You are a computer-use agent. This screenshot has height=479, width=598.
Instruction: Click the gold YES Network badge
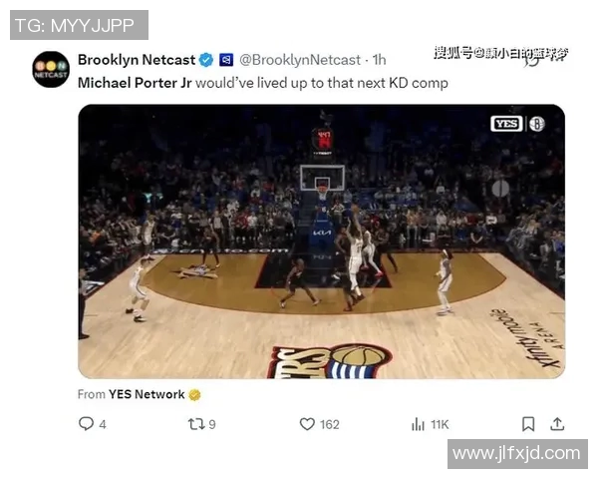point(194,394)
